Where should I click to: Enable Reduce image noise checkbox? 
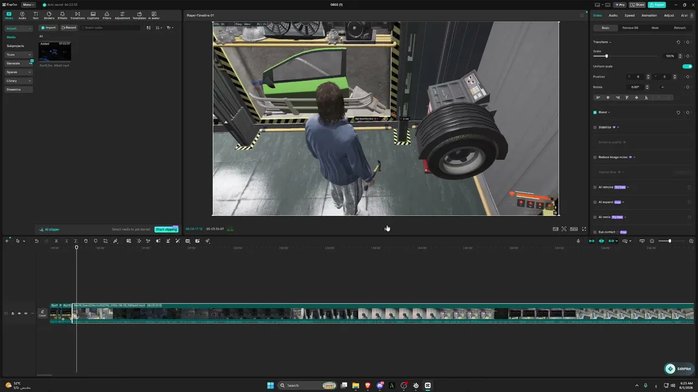595,157
